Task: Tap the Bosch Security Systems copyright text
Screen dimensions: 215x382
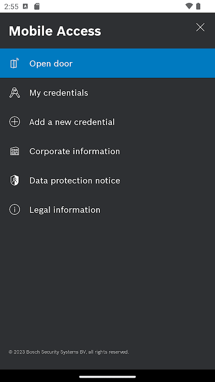Action: click(68, 352)
